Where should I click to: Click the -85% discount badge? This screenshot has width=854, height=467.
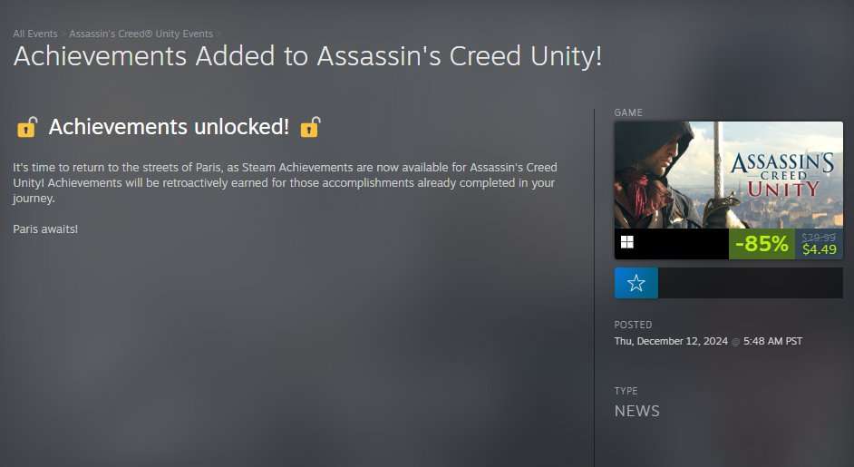762,244
